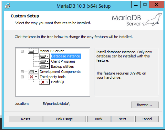
Task: Select the HeidiSQL tree item
Action: [58, 82]
